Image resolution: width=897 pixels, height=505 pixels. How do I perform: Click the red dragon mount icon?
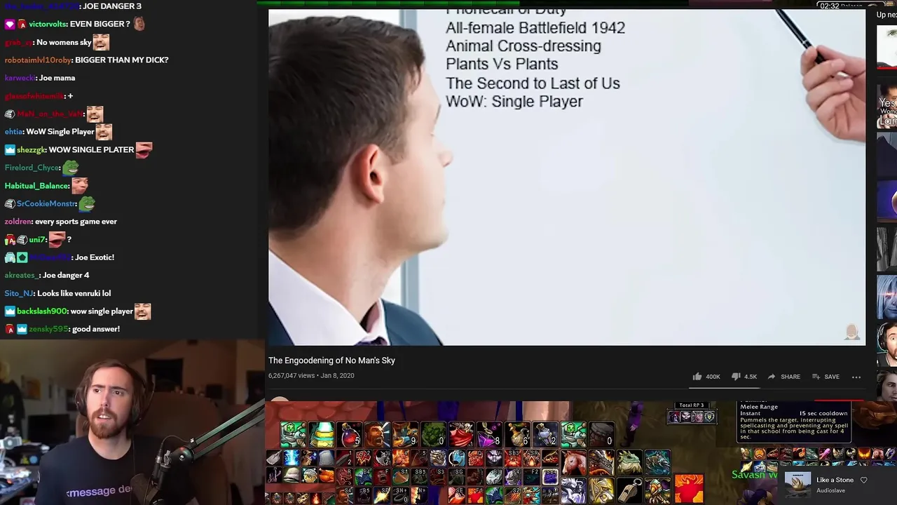coord(601,462)
